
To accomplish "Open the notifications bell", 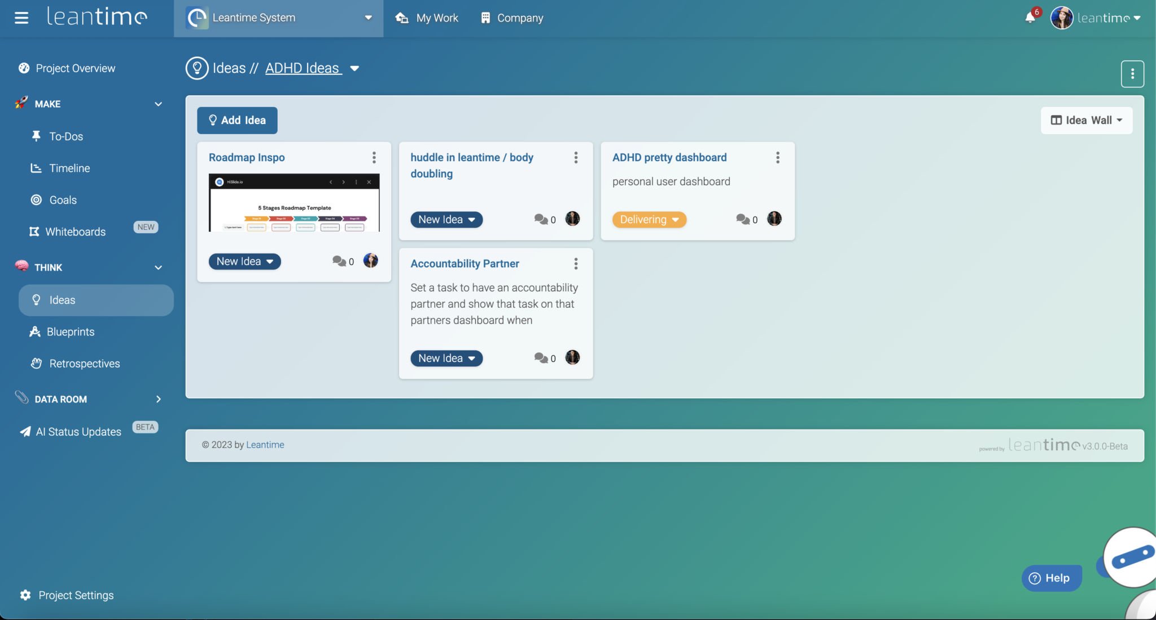I will tap(1030, 17).
